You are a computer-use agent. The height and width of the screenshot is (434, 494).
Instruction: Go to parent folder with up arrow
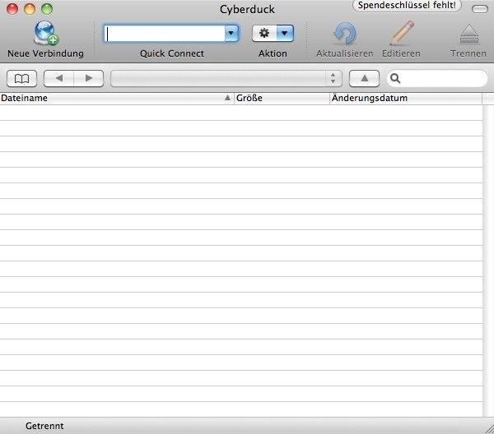(364, 78)
